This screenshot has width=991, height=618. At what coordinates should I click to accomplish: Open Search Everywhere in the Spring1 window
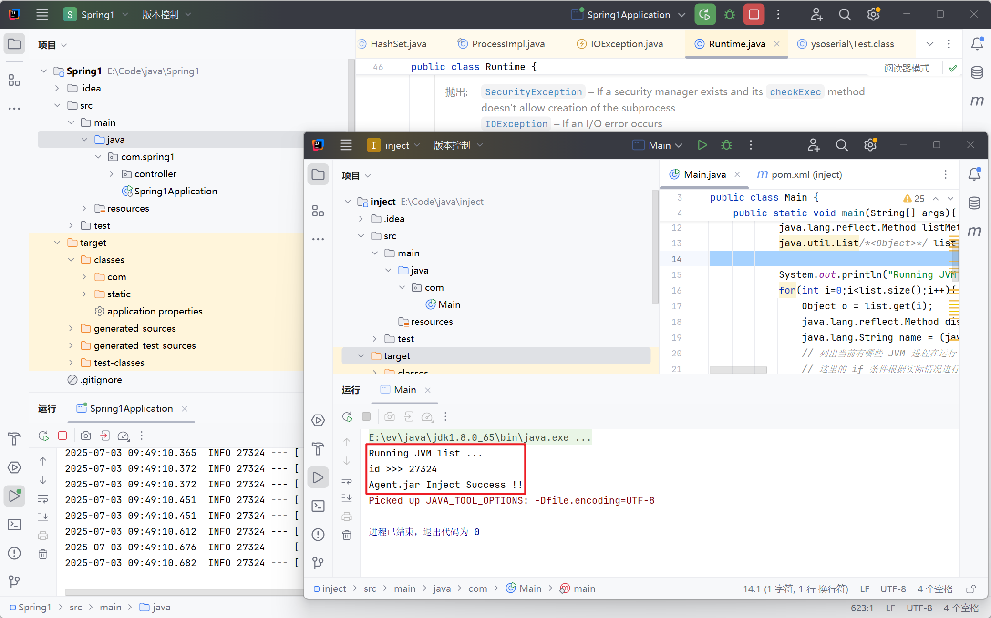845,14
